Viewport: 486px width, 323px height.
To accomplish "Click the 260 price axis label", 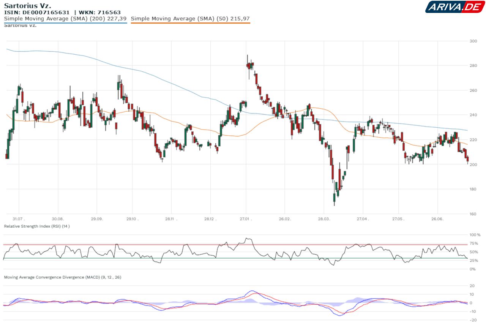I will (473, 90).
